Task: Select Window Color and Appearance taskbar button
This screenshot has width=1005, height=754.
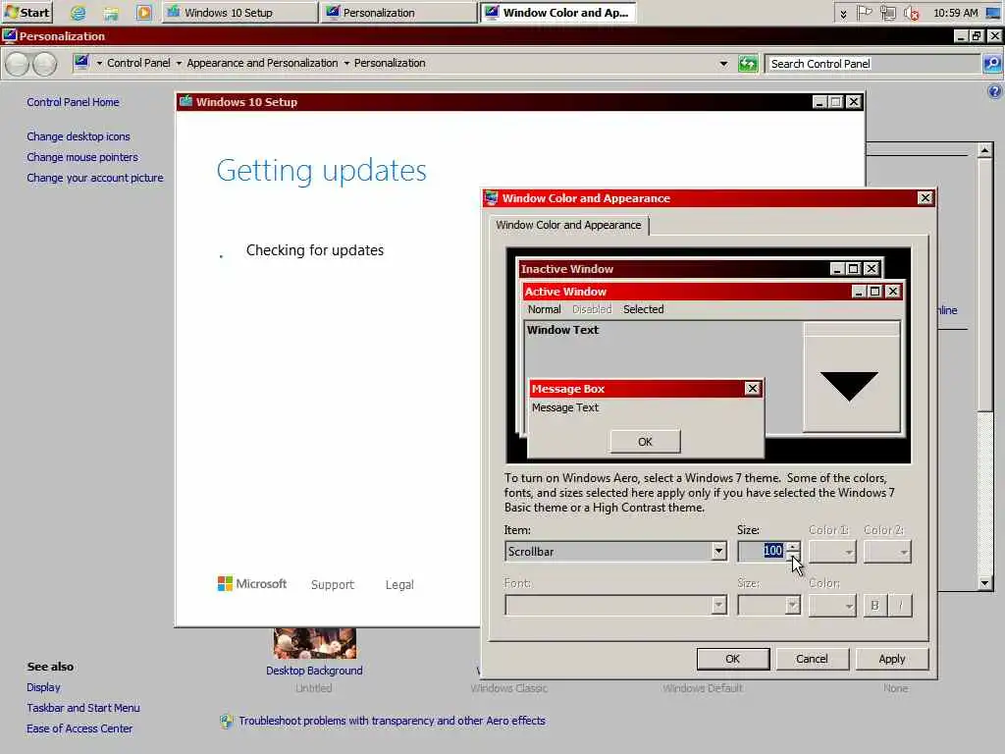Action: [557, 12]
